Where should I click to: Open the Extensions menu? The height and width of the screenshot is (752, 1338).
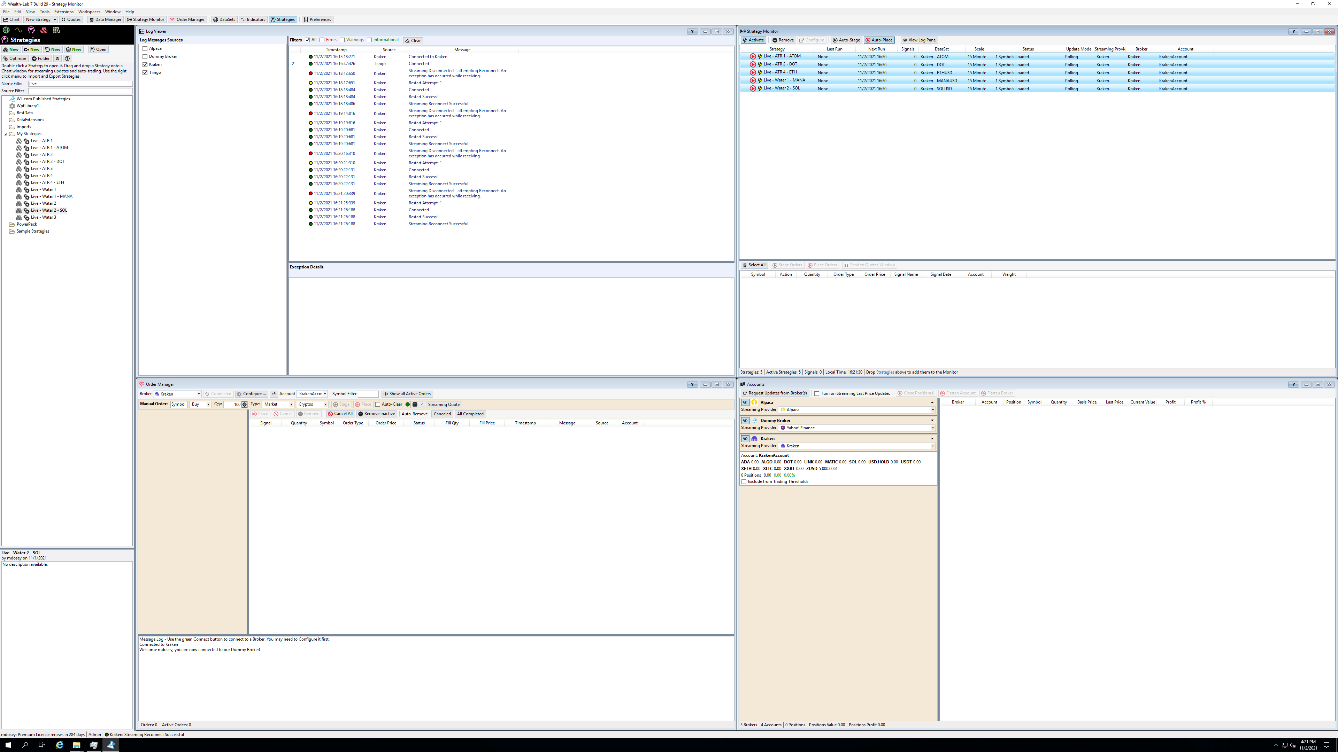point(63,11)
